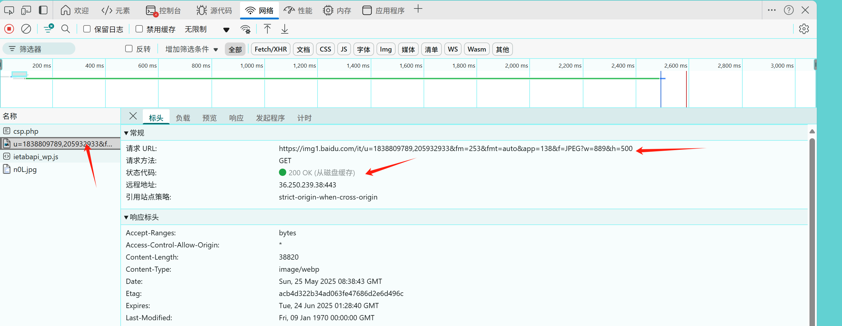Viewport: 842px width, 326px height.
Task: Select csp.php request row
Action: tap(60, 131)
